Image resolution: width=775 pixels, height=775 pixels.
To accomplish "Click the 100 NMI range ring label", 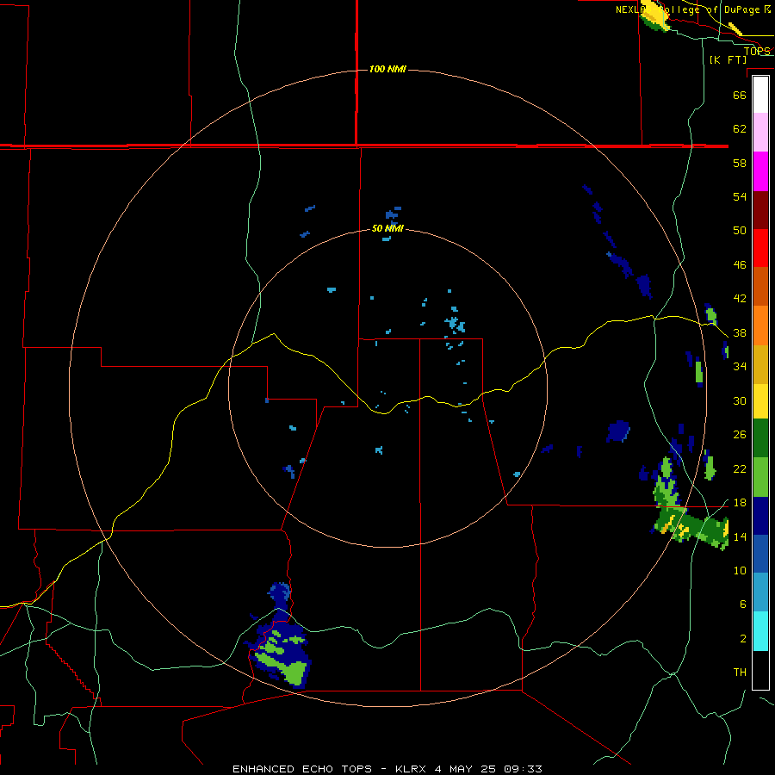I will click(x=387, y=69).
